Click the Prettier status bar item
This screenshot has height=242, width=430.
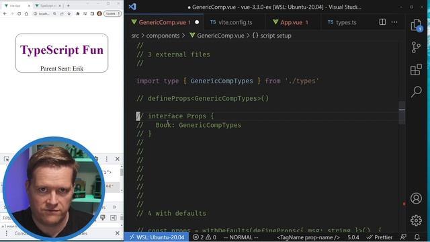pos(380,237)
